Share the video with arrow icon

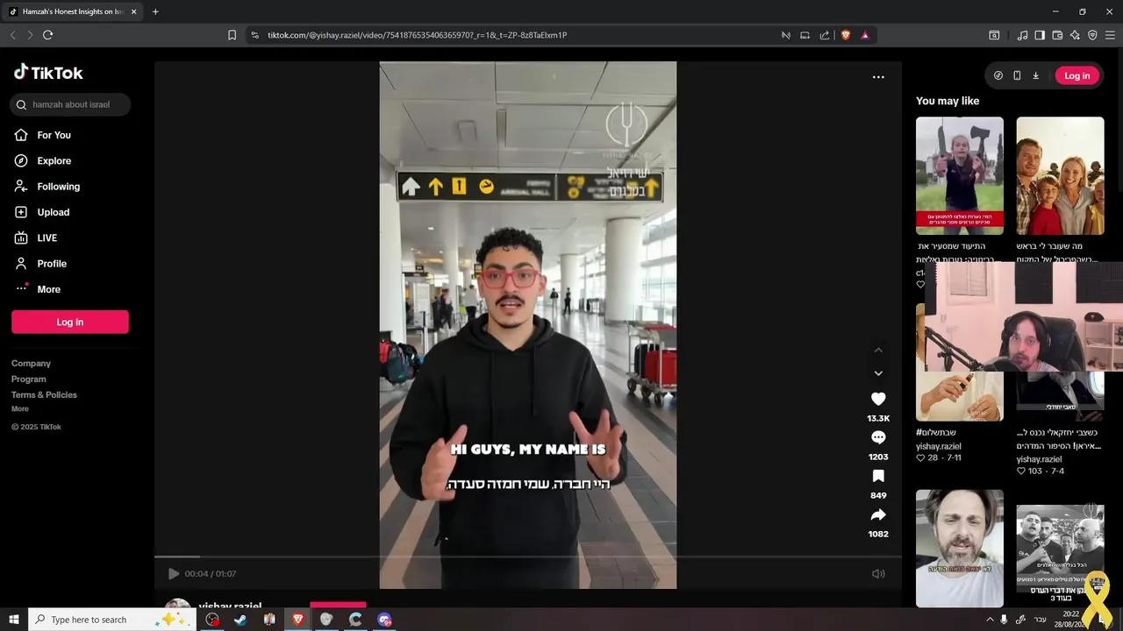(x=878, y=514)
